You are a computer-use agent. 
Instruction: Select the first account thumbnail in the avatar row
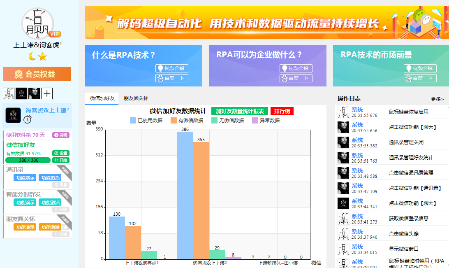coord(9,93)
